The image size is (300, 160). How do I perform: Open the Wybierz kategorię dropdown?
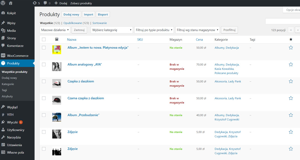[112, 30]
